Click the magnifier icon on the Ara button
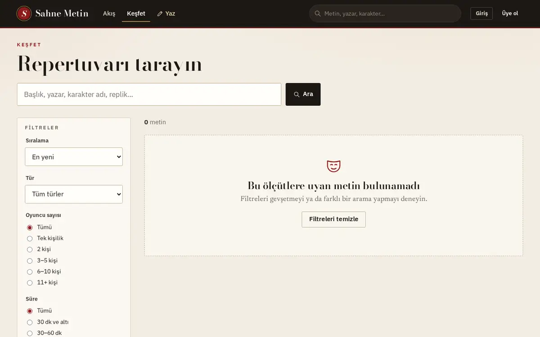Viewport: 540px width, 337px height. click(297, 94)
